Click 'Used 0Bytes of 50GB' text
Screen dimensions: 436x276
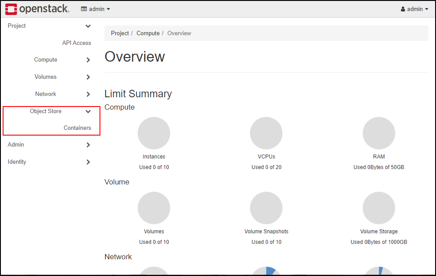click(379, 167)
